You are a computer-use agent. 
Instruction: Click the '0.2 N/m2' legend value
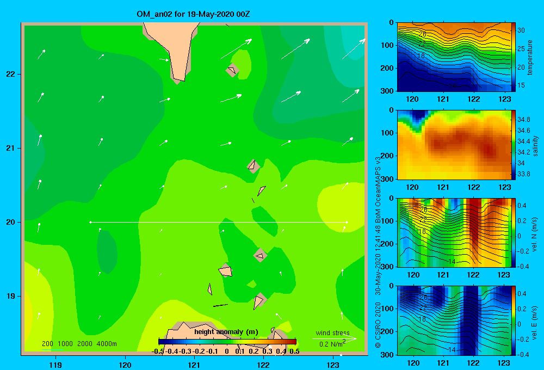[x=332, y=344]
